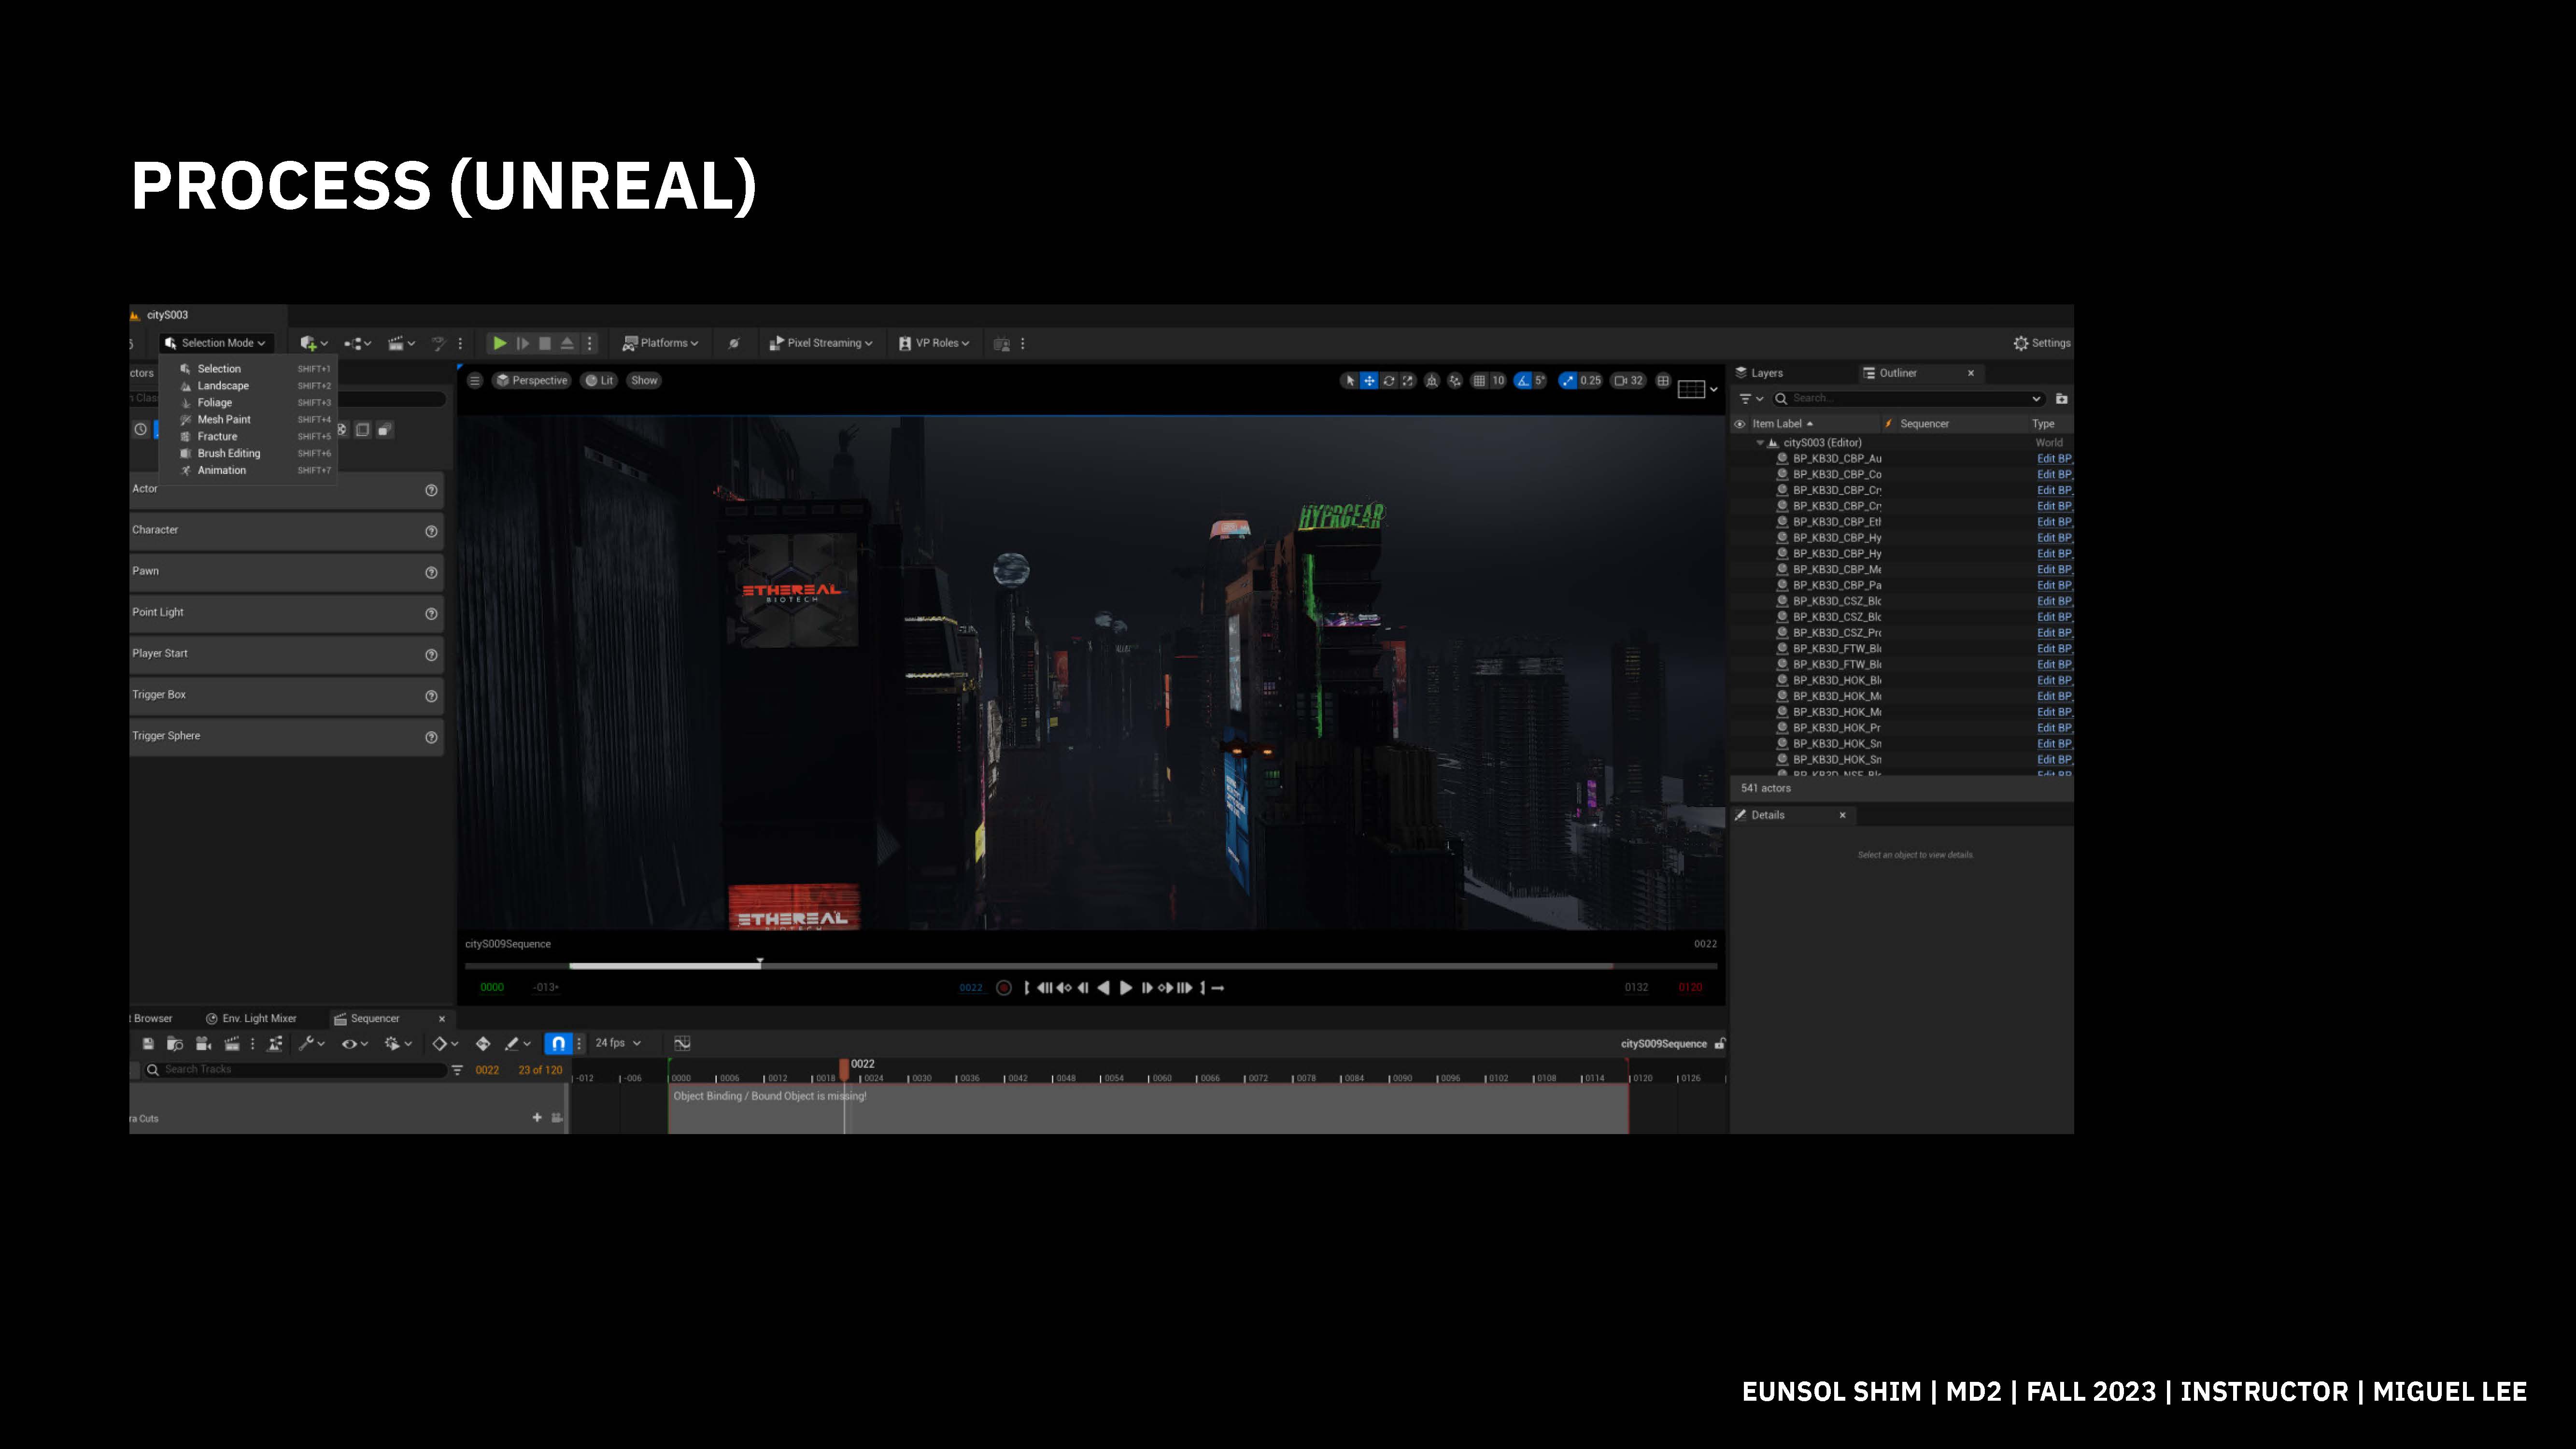Toggle the Sequencer magnet snapping button
This screenshot has width=2576, height=1449.
[x=558, y=1043]
